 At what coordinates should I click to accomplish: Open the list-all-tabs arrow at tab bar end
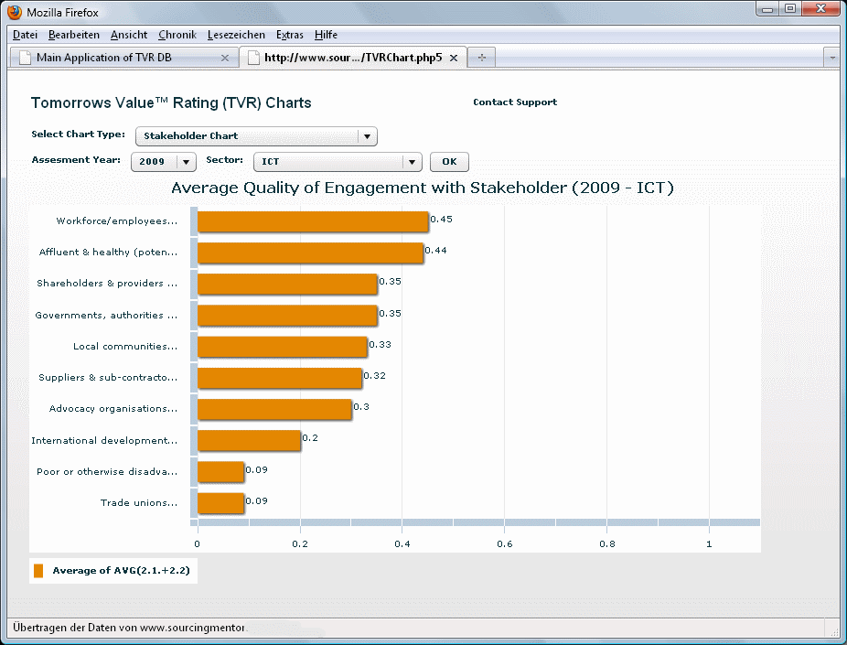831,58
